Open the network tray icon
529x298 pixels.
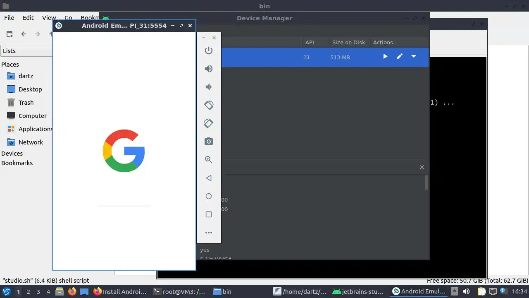click(x=493, y=291)
